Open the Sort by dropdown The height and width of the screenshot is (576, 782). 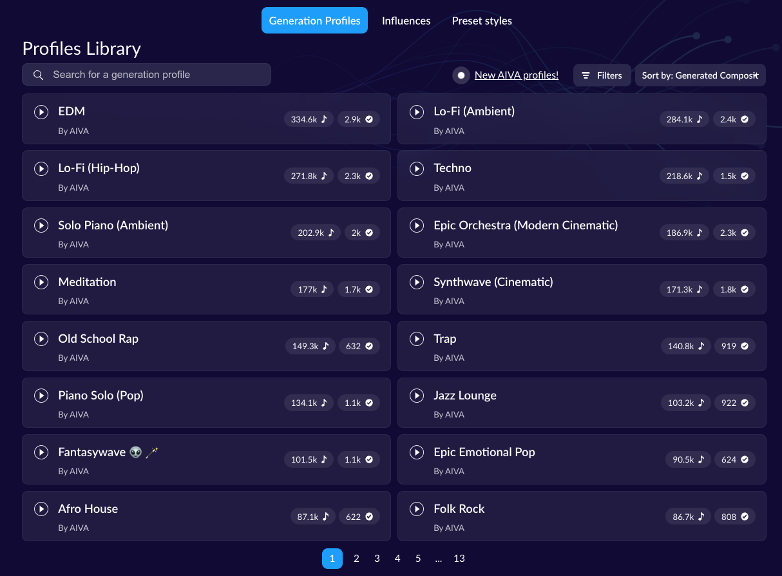click(x=700, y=75)
